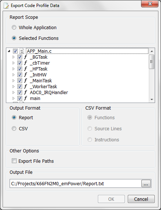Click the function list scrollbar down arrow
The height and width of the screenshot is (210, 161).
[x=152, y=100]
